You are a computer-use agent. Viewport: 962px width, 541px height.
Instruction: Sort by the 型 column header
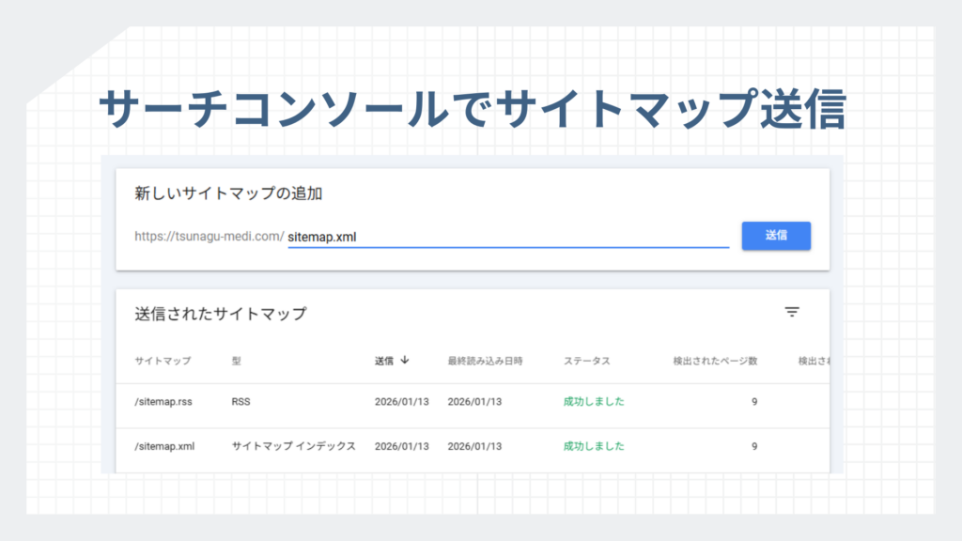[x=237, y=361]
